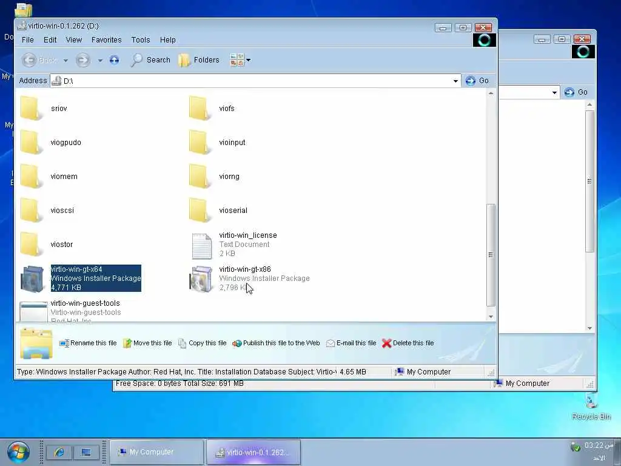
Task: Click Show Desktop quick launch icon
Action: click(x=86, y=452)
